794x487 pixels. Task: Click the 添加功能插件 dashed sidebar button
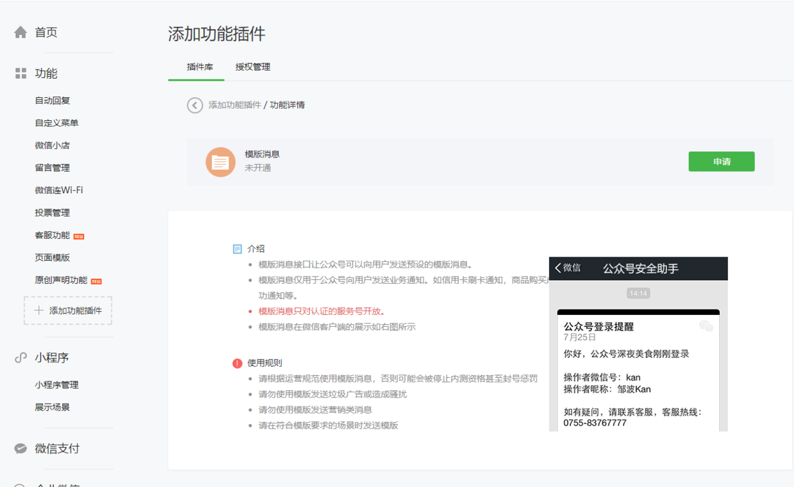(x=67, y=310)
